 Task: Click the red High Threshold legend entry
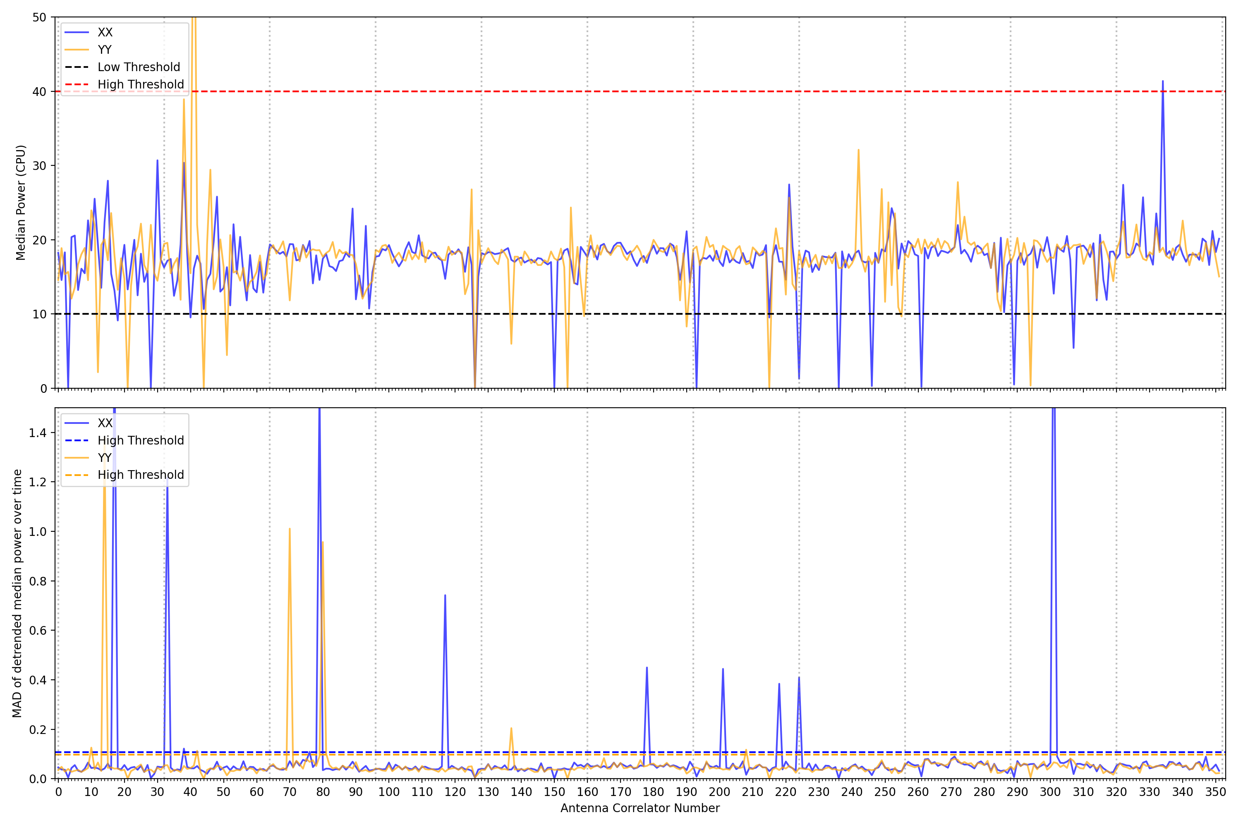tap(140, 84)
